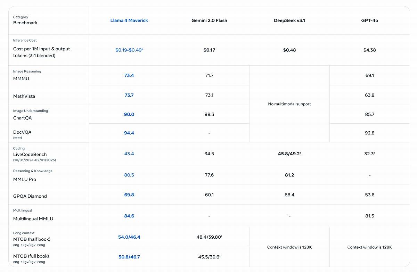The height and width of the screenshot is (272, 417).
Task: Click the DocVQA score 94.4
Action: [129, 133]
